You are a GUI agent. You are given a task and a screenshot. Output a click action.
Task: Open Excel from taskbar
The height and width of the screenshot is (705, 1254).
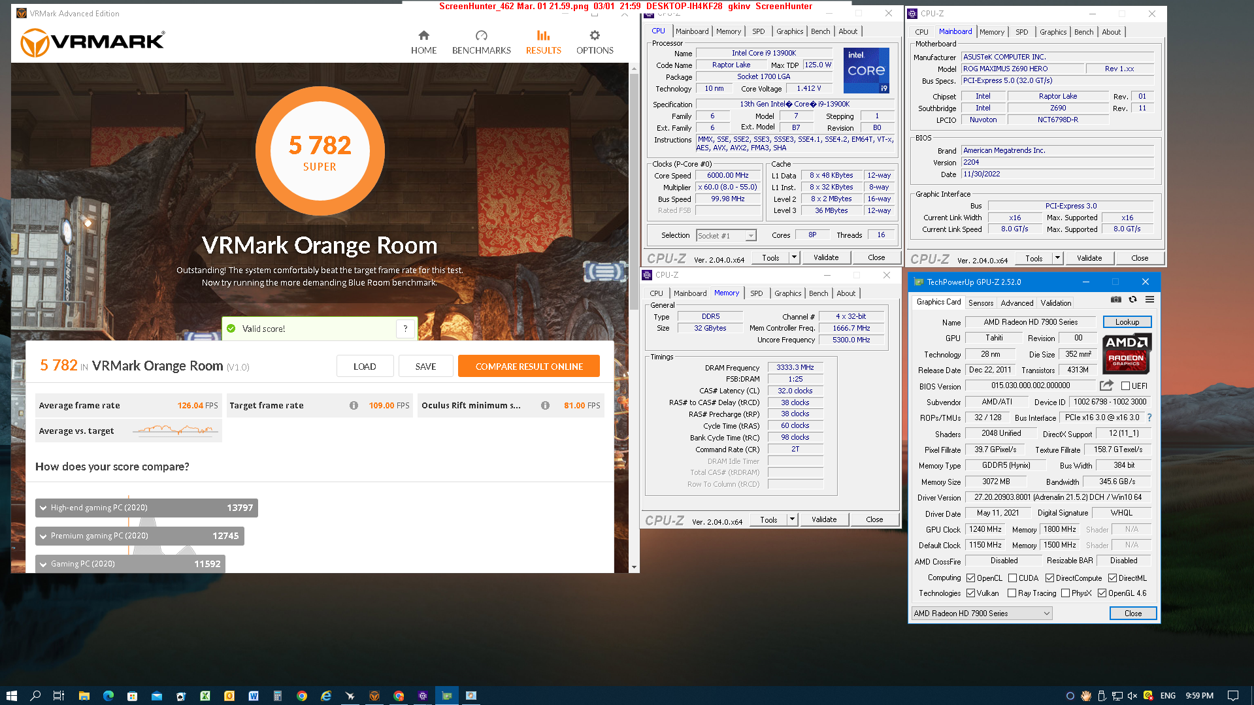click(205, 696)
